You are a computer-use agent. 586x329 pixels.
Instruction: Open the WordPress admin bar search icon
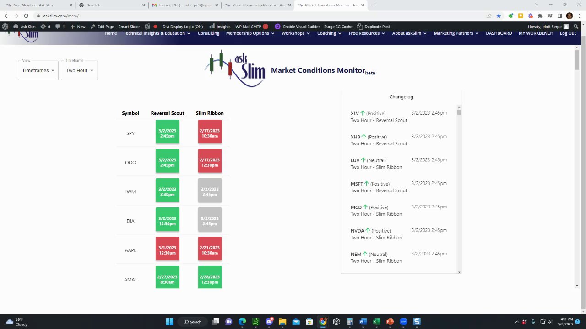pyautogui.click(x=576, y=27)
